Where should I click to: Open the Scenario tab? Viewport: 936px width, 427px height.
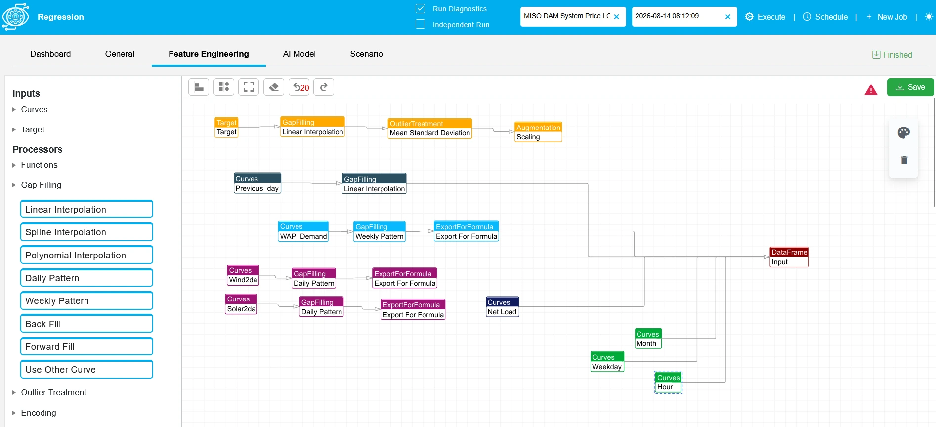tap(366, 54)
